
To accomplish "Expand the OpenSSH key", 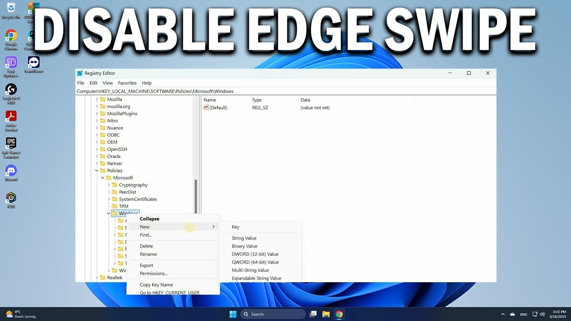I will [97, 149].
